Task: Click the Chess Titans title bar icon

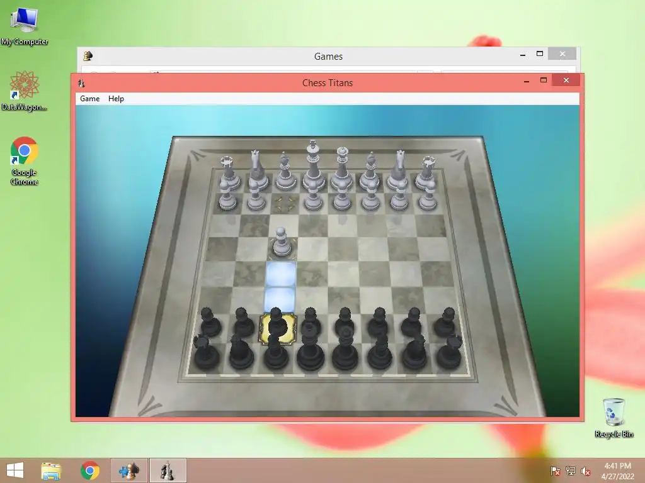Action: pyautogui.click(x=81, y=83)
